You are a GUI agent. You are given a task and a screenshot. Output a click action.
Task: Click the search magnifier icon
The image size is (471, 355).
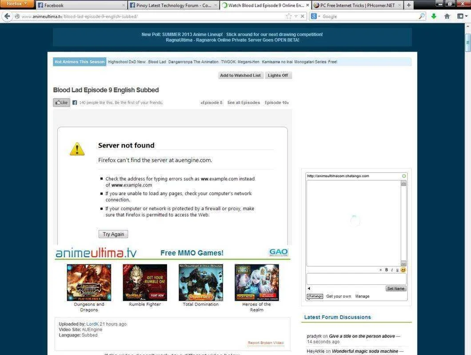pos(422,16)
